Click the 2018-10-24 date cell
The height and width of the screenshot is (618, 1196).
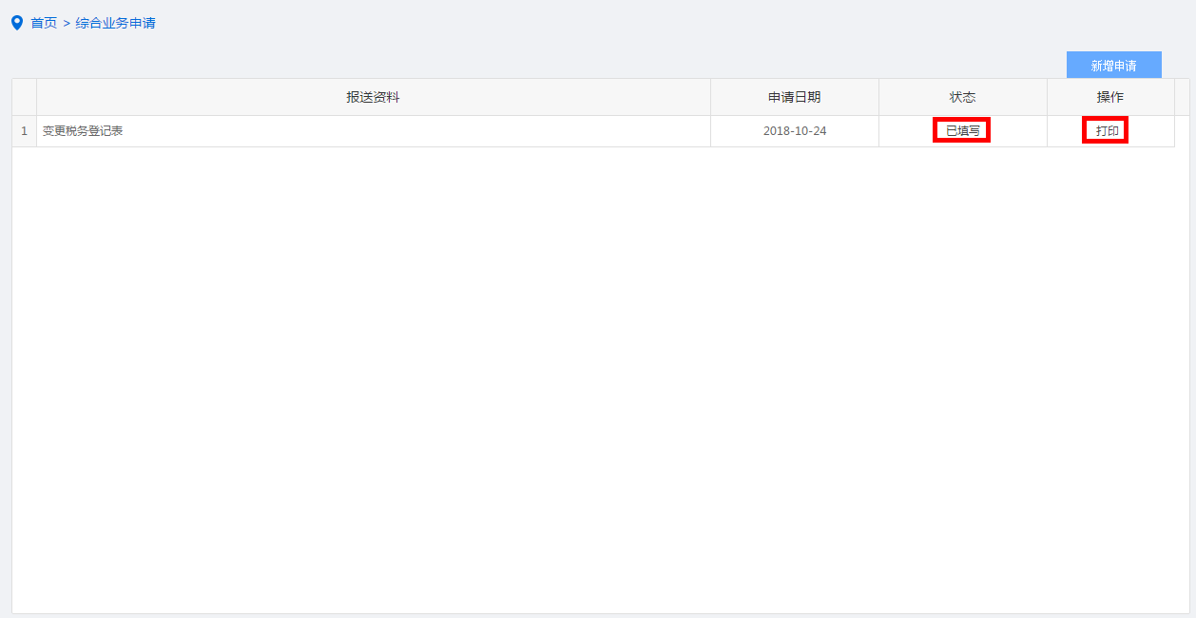pyautogui.click(x=794, y=131)
